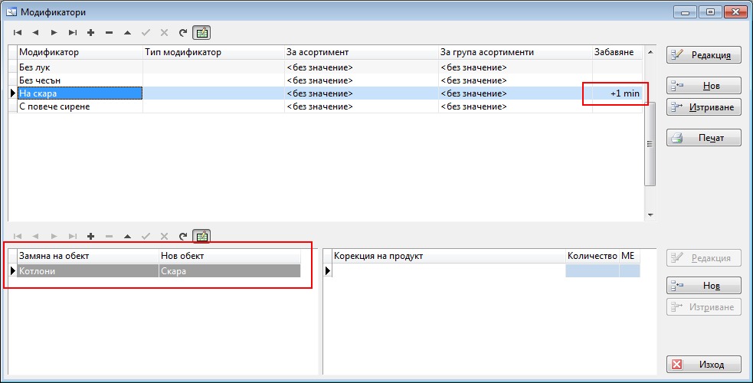Click Изтриване button beside the modifiers list
This screenshot has width=753, height=383.
click(704, 107)
